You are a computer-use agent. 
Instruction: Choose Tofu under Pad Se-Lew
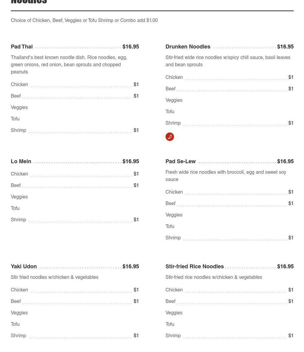(x=170, y=226)
